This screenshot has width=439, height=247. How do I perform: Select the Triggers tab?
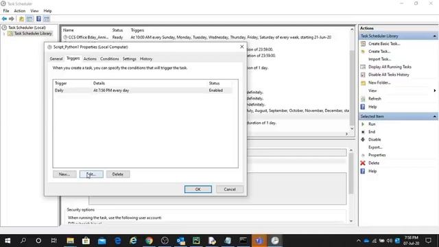click(73, 58)
